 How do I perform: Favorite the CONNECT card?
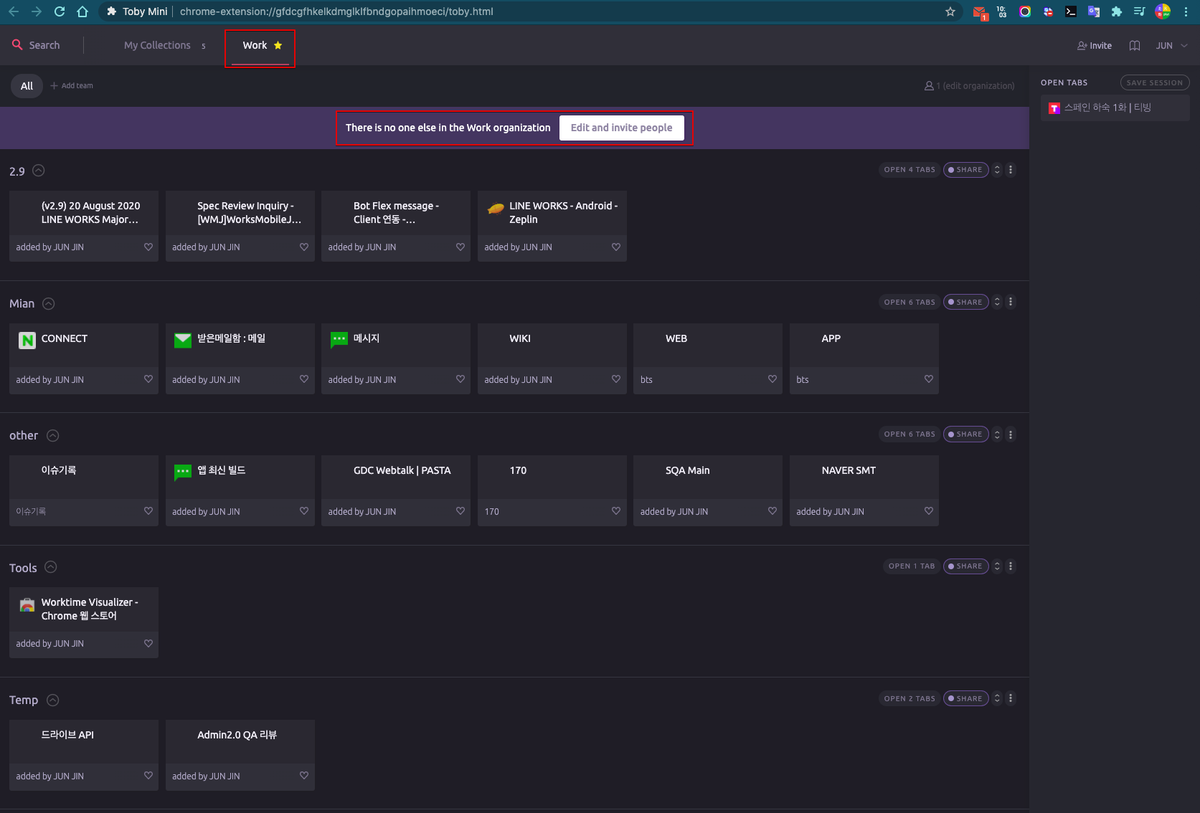pyautogui.click(x=148, y=379)
